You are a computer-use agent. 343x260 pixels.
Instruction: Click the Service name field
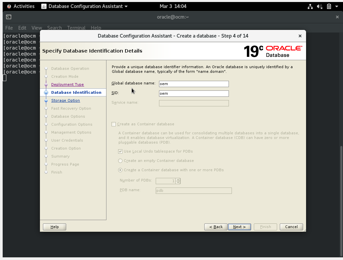coord(194,103)
